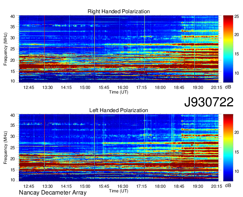Click "25" MHz tick on Left Handed frequency axis
The width and height of the screenshot is (243, 197).
13,148
